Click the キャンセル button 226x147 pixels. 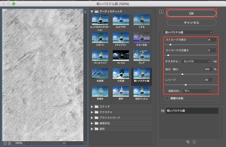tap(191, 22)
